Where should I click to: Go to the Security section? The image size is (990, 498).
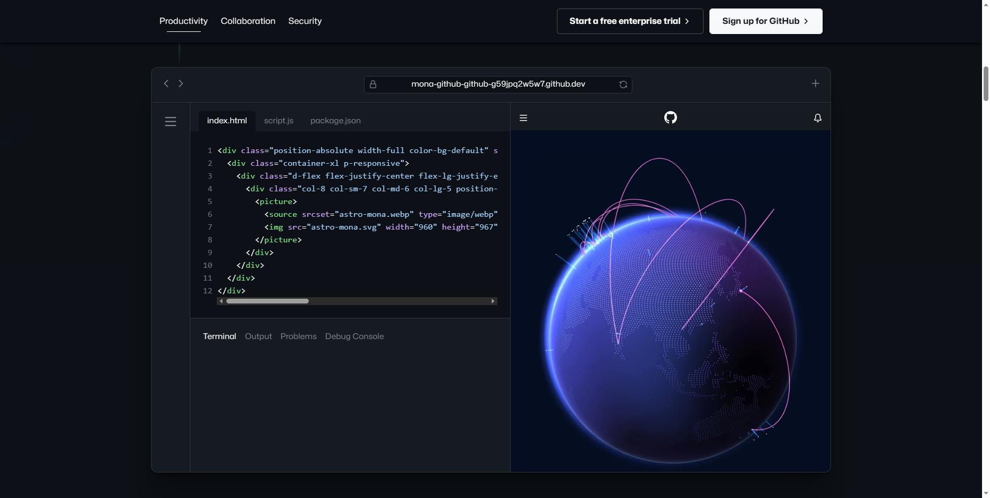pos(305,21)
